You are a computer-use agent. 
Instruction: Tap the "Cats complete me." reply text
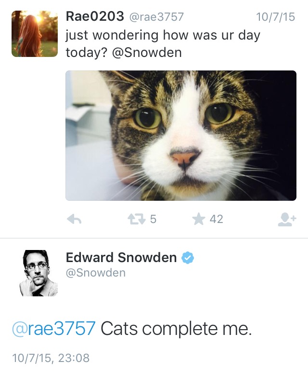176,329
